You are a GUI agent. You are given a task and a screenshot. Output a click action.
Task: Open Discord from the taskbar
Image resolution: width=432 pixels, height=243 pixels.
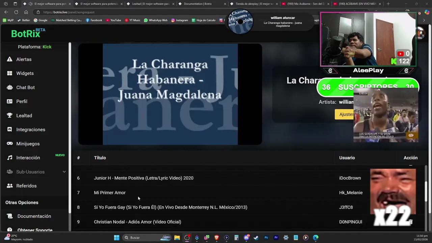[246, 238]
